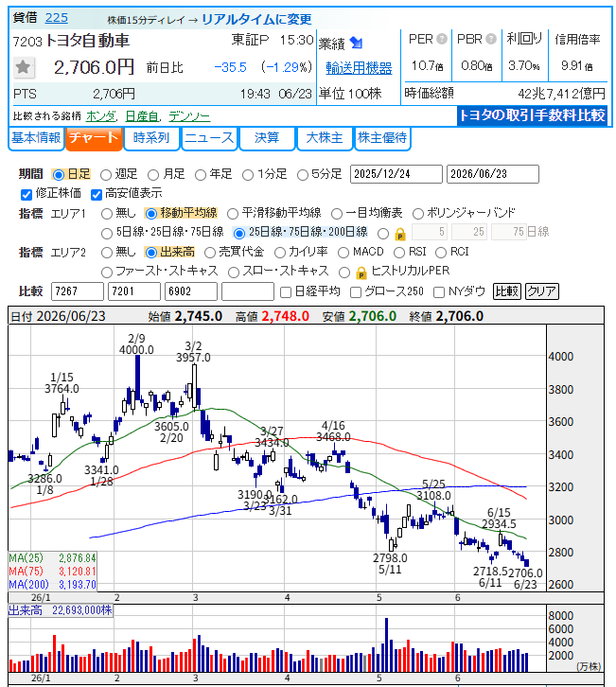Click the トヨタの取引手数料比較 banner
The height and width of the screenshot is (687, 616).
[x=533, y=115]
